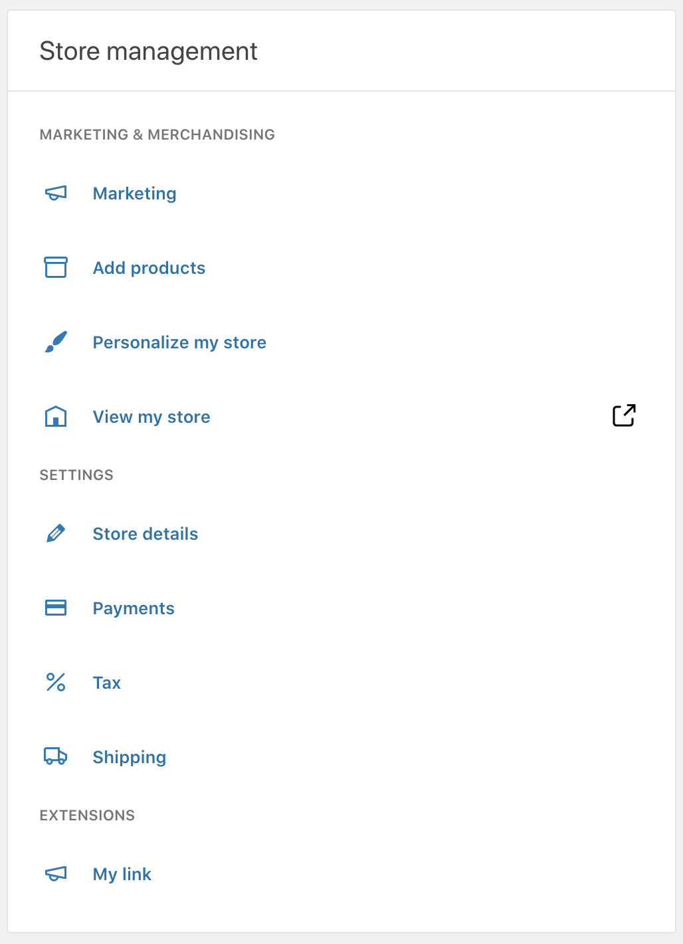This screenshot has width=683, height=944.
Task: Click the truck icon beside Shipping
Action: pos(56,757)
